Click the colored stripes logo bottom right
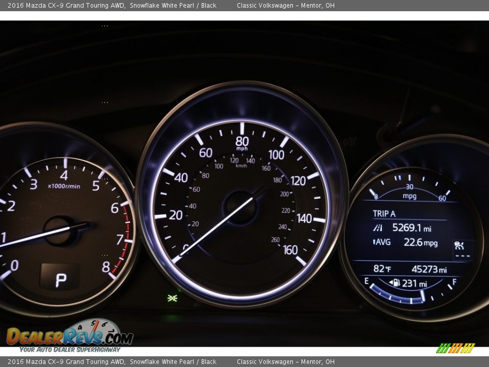489x367 pixels. click(455, 348)
